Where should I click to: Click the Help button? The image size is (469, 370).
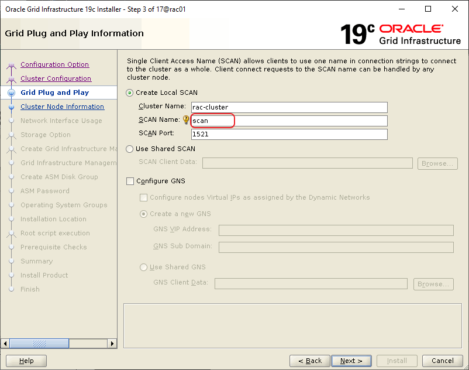tap(26, 361)
